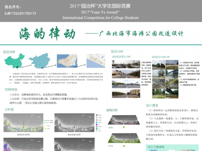Open the supporting facilities analysis diagram
The height and width of the screenshot is (151, 202).
pyautogui.click(x=74, y=123)
